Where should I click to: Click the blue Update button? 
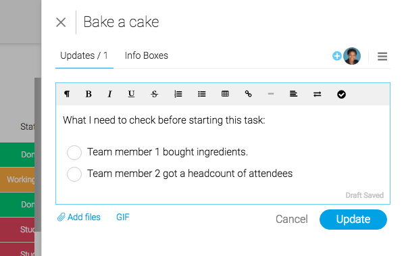pyautogui.click(x=353, y=220)
